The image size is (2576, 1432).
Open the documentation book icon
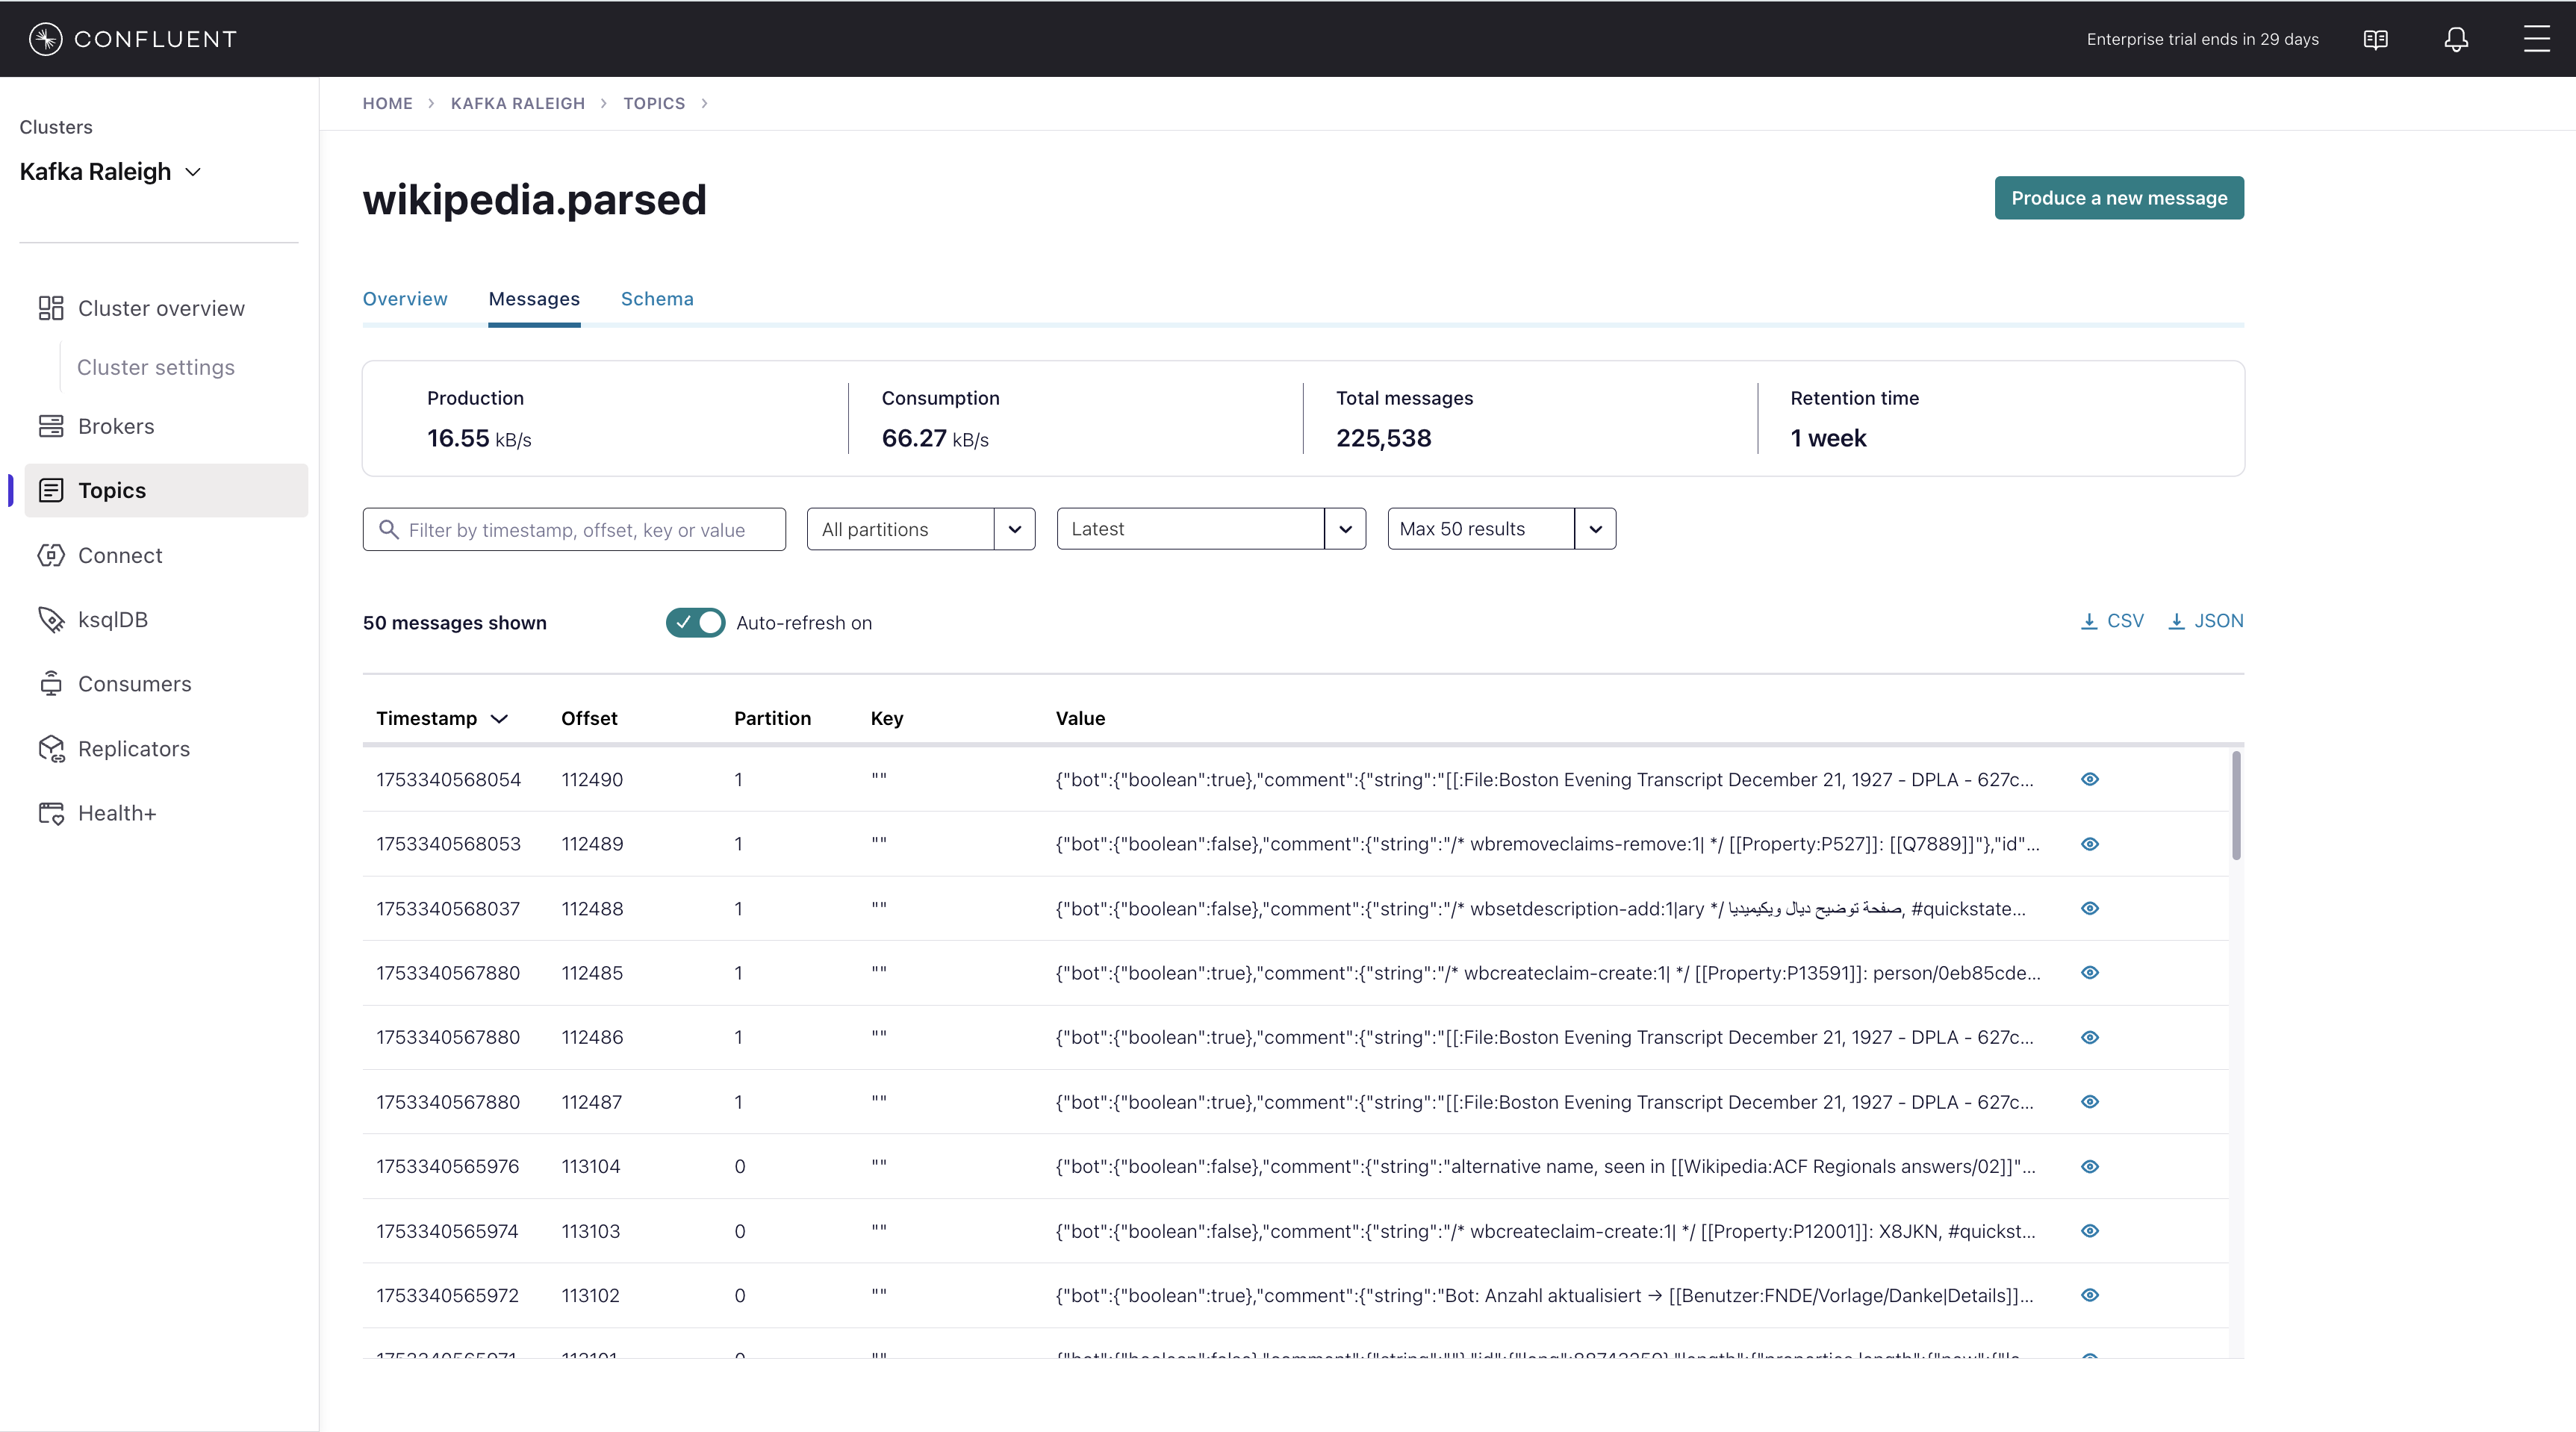[x=2375, y=39]
